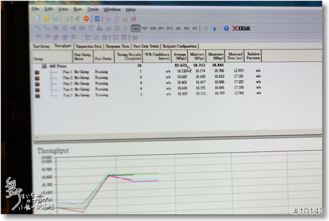Select the Pair 5 row icon

point(37,96)
